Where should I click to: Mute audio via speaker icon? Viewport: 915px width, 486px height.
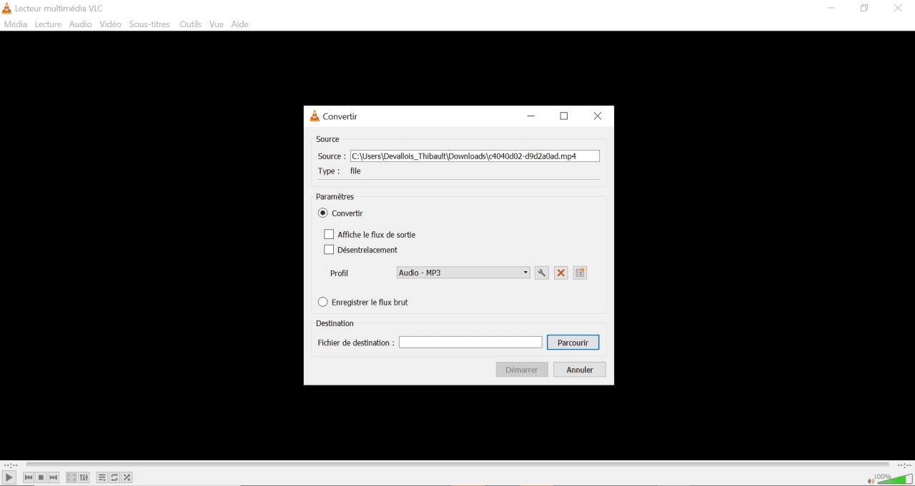click(x=871, y=480)
